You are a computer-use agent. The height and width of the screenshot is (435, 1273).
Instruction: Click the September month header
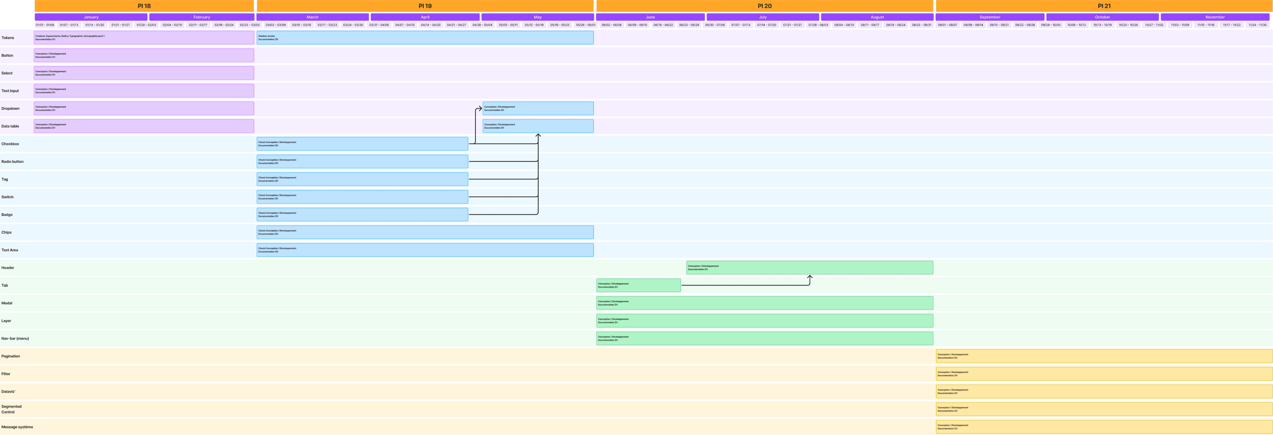coord(990,17)
